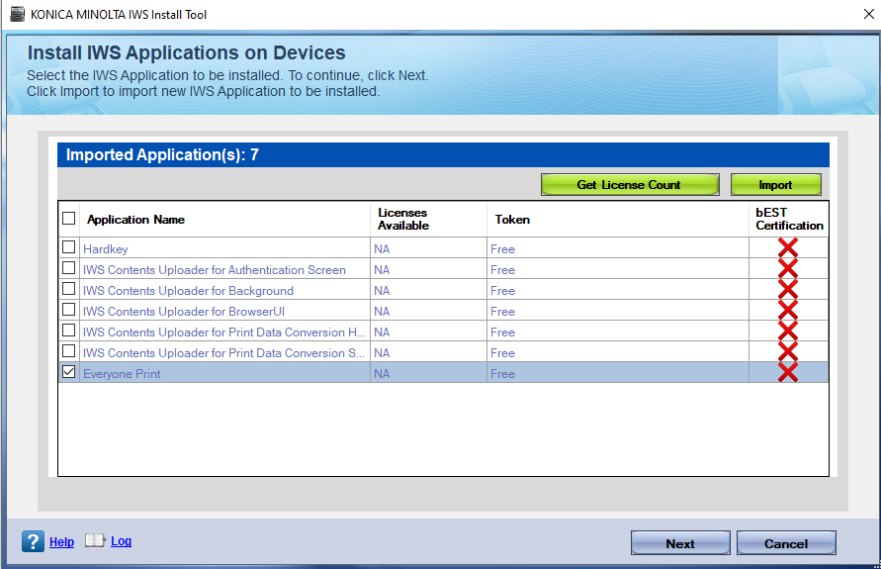Sort by Application Name column header

coord(135,220)
